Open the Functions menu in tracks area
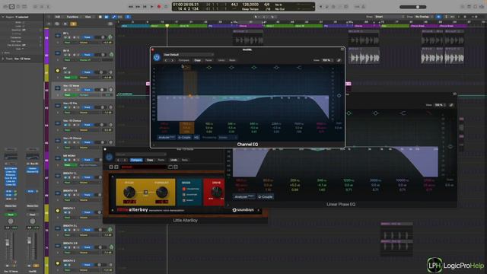This screenshot has width=487, height=274. (72, 17)
